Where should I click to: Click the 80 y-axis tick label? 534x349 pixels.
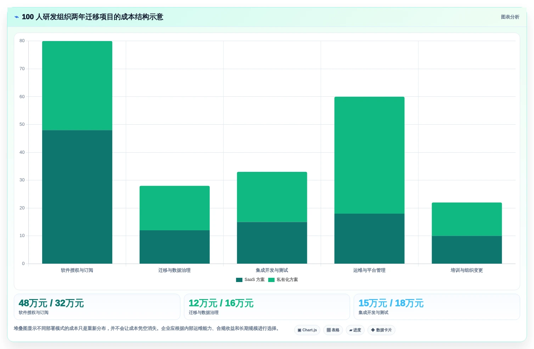tap(22, 41)
